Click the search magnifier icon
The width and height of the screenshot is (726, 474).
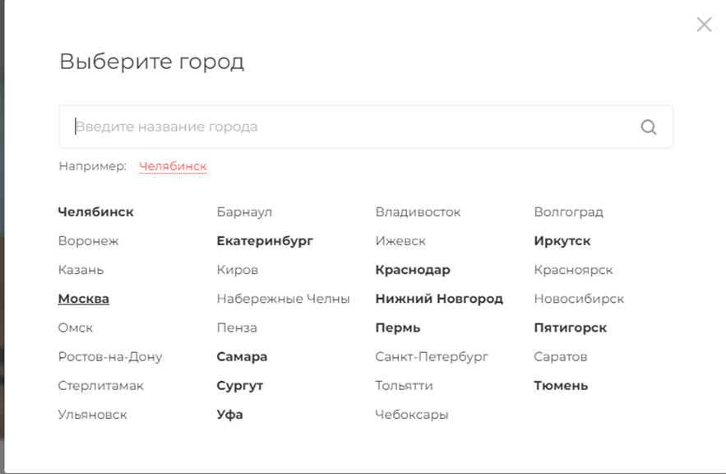pyautogui.click(x=648, y=127)
